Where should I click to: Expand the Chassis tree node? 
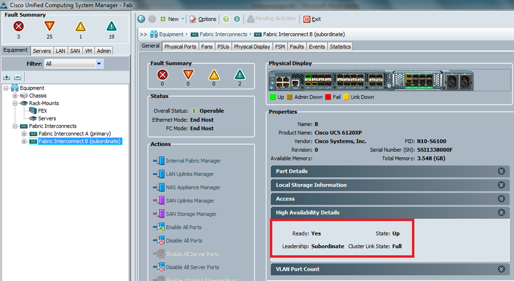point(15,96)
